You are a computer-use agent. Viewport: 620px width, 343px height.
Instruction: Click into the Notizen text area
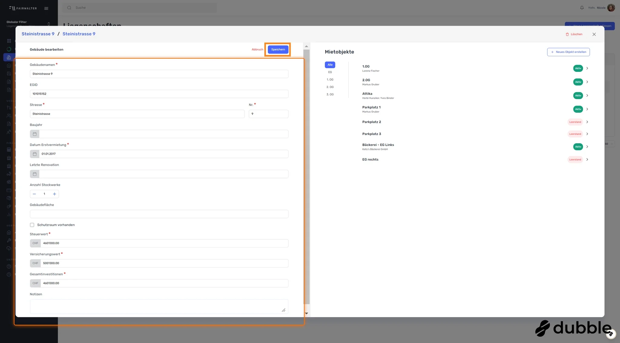click(x=159, y=306)
